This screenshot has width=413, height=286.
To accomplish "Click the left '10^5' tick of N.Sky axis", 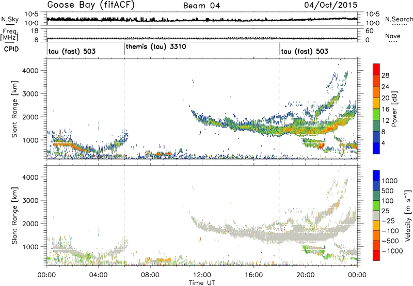I will click(x=31, y=14).
